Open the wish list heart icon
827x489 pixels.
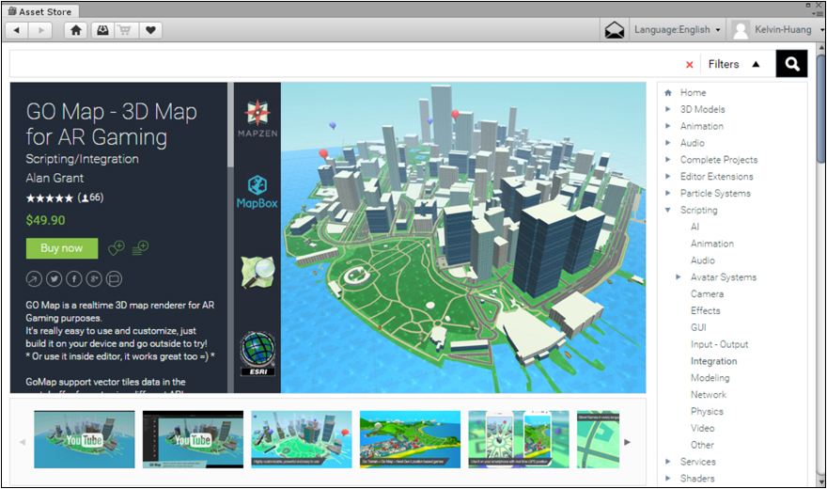[x=150, y=30]
